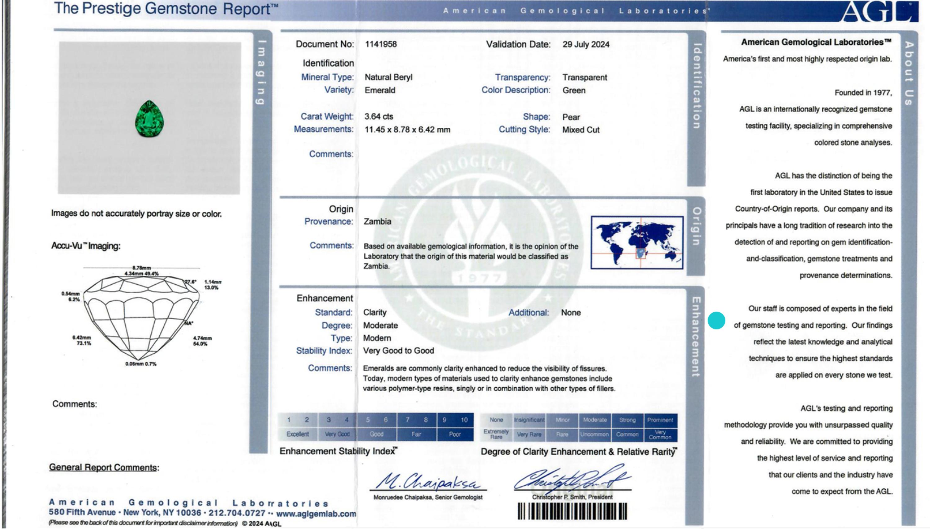Click the Prominent cell in clarity scale
Image resolution: width=930 pixels, height=529 pixels.
pos(660,420)
